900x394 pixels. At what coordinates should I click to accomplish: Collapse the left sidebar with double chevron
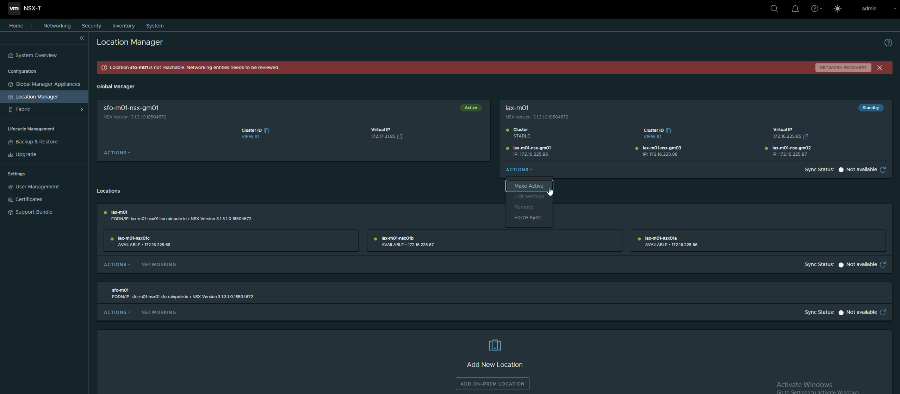click(x=82, y=38)
